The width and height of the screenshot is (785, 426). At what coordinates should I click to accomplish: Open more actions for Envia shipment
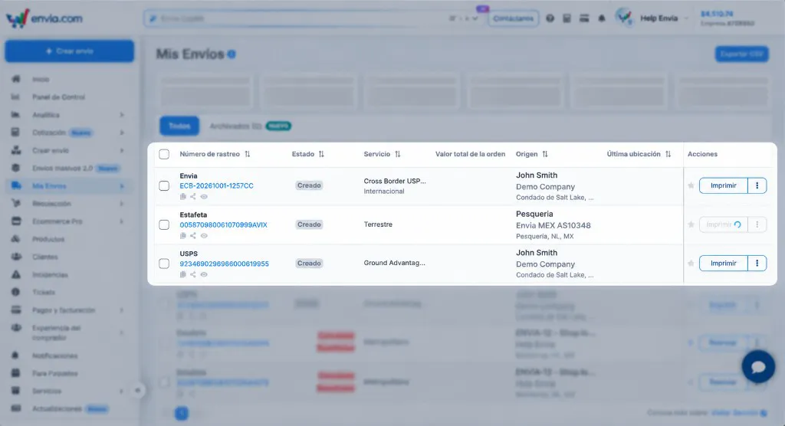tap(757, 185)
